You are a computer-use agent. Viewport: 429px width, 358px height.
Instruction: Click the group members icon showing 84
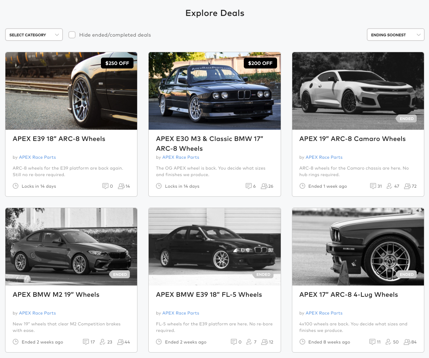(407, 342)
